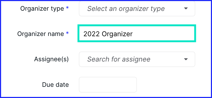Click the 'Search for assignee' placeholder text
The height and width of the screenshot is (98, 212).
[119, 59]
